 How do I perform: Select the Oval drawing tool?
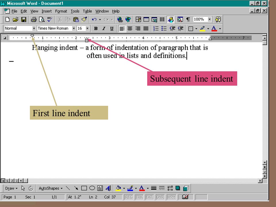[x=92, y=188]
